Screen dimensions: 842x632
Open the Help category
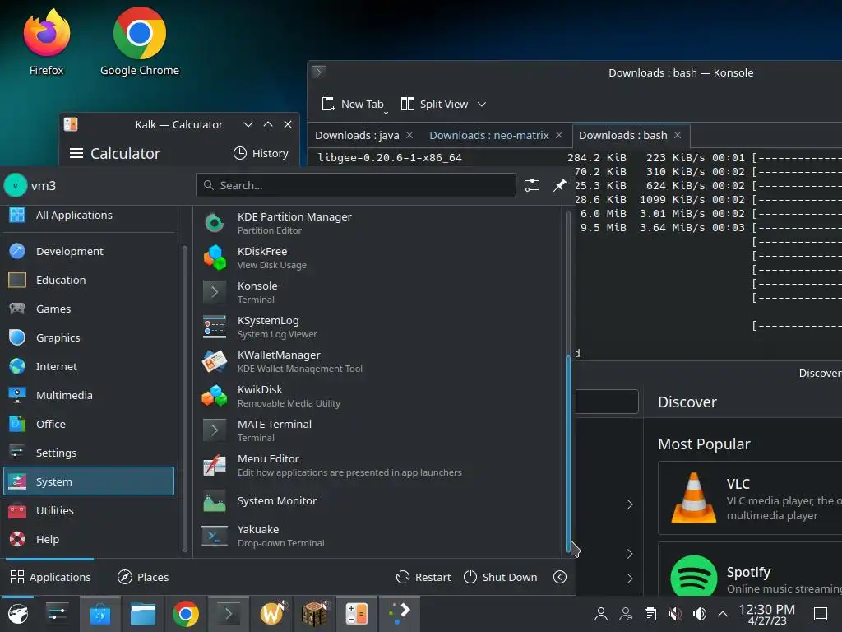pos(89,540)
